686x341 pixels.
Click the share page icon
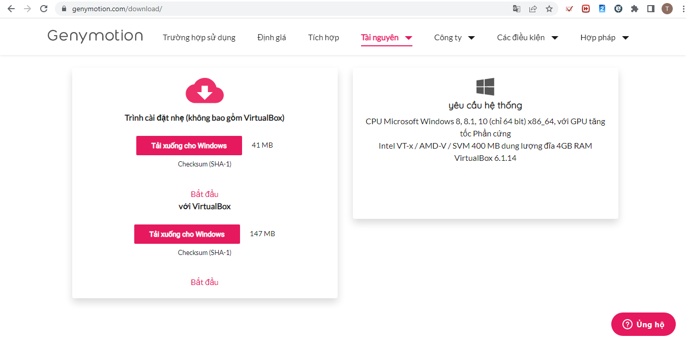point(533,9)
